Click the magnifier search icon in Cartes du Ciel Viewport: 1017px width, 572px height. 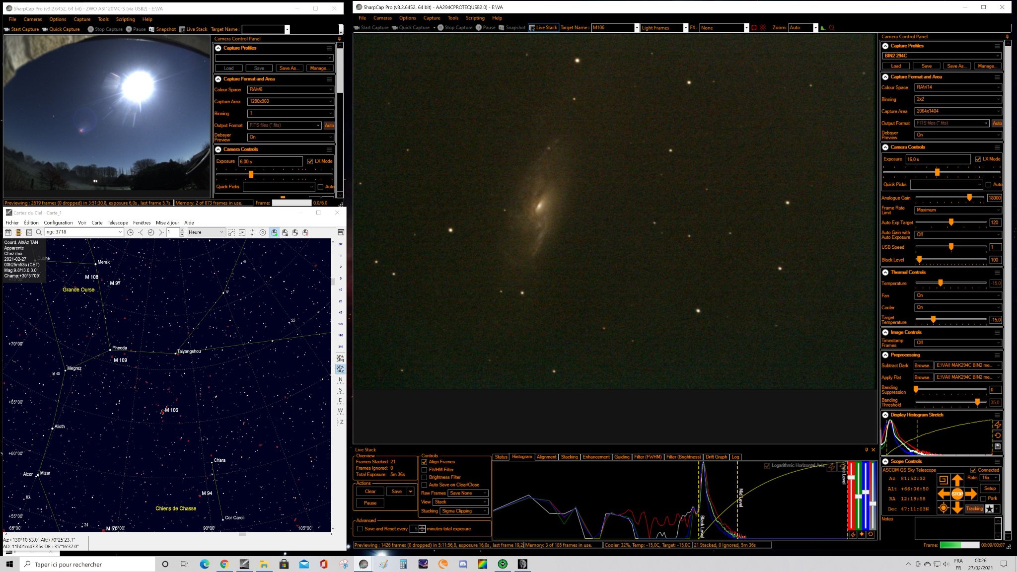click(39, 232)
